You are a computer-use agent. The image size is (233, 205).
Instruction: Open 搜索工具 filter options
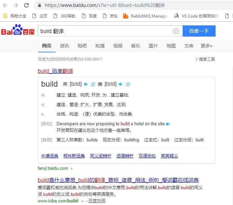pos(205,59)
